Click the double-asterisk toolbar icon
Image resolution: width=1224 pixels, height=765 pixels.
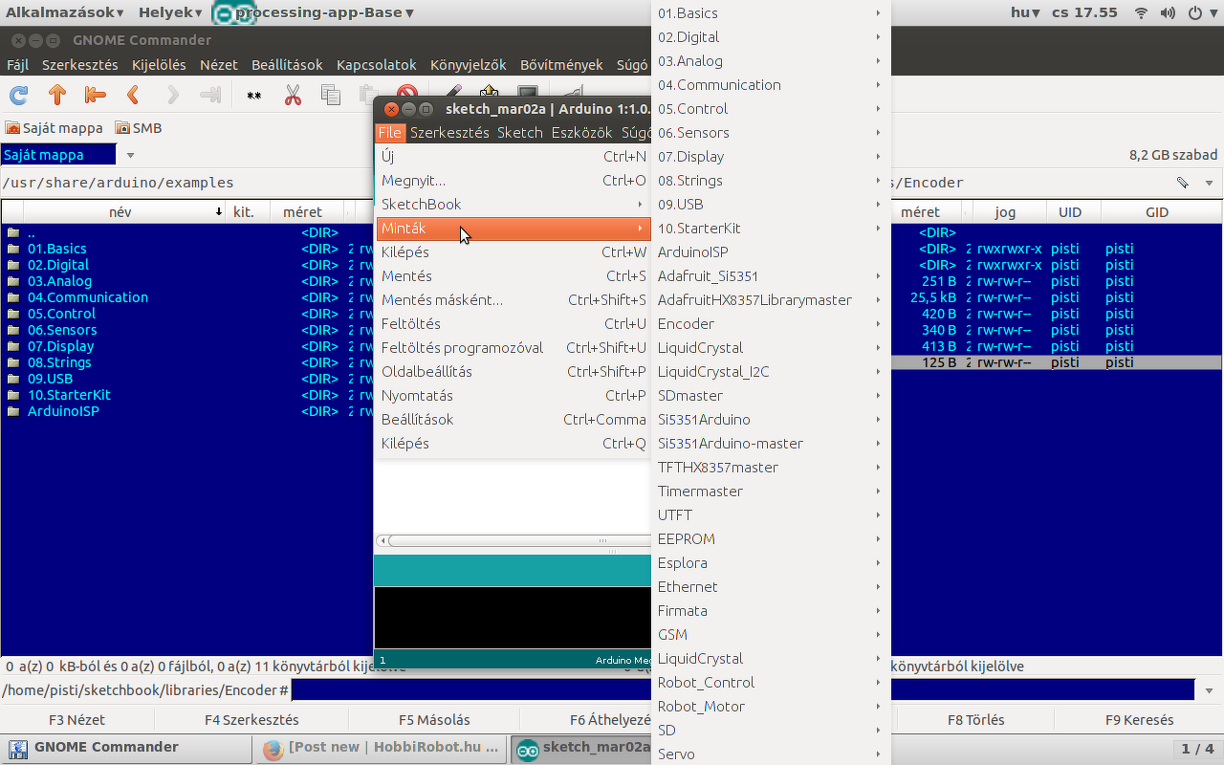[254, 95]
